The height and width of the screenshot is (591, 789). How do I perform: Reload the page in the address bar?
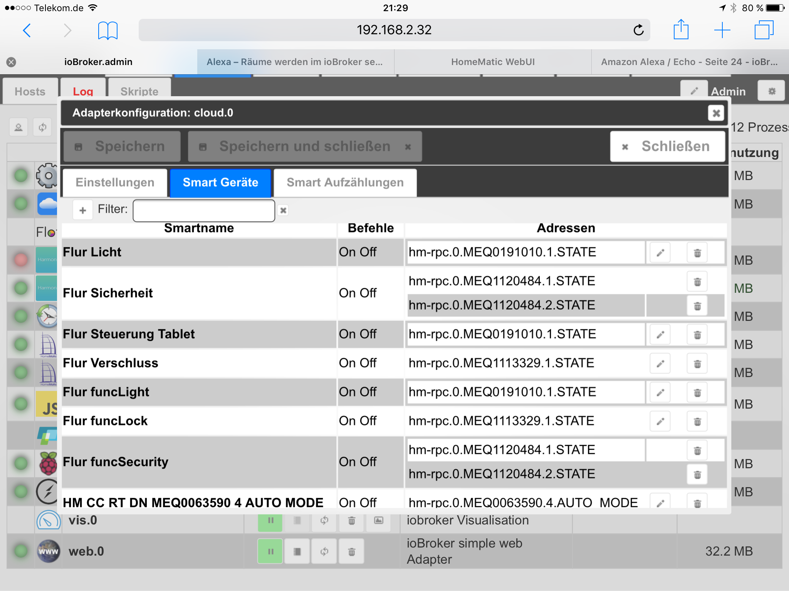click(638, 30)
